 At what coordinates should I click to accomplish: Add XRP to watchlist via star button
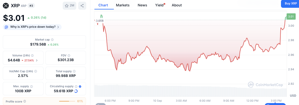pos(69,6)
